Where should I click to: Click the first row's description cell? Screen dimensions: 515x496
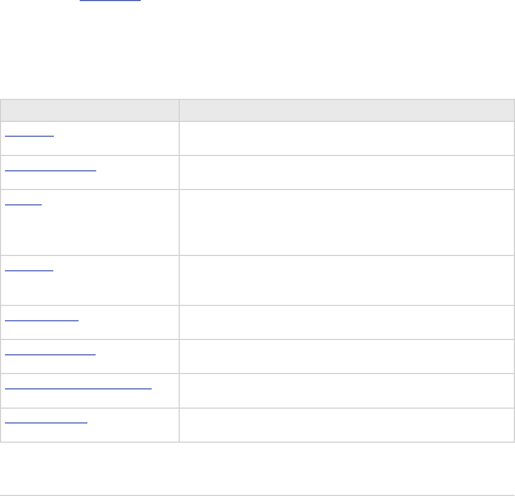(346, 138)
